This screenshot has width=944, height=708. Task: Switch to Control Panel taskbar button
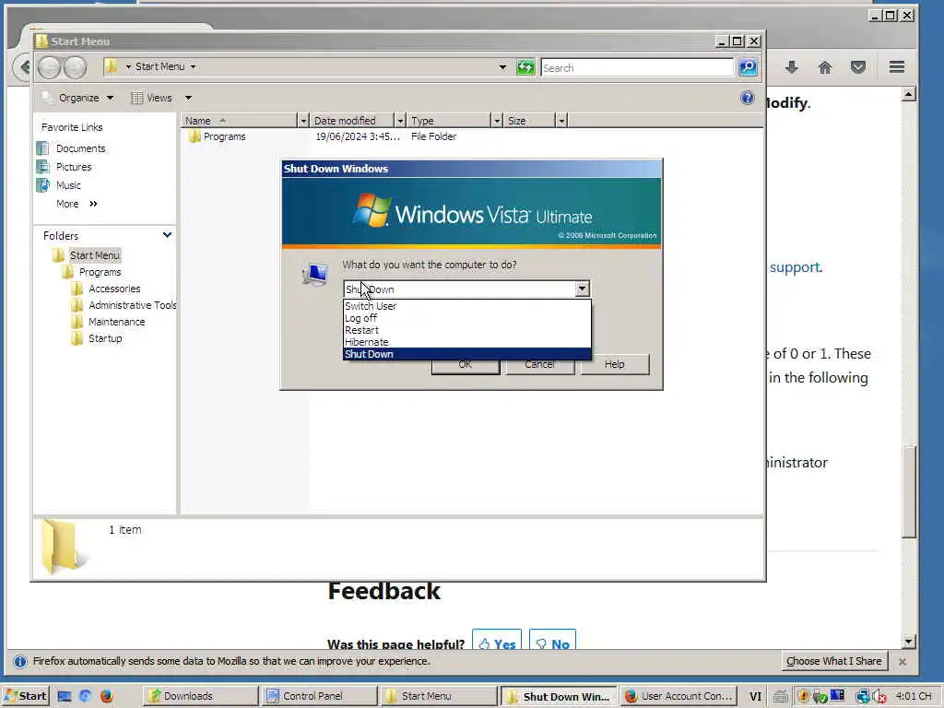[320, 696]
